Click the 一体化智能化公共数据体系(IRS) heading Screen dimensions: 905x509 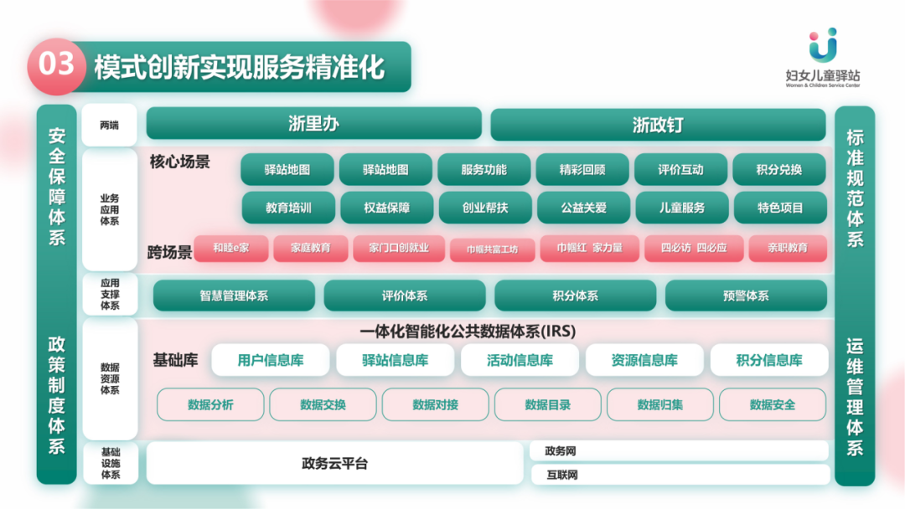click(468, 332)
